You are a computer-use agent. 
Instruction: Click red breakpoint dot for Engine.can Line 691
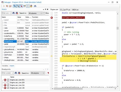pos(5,80)
